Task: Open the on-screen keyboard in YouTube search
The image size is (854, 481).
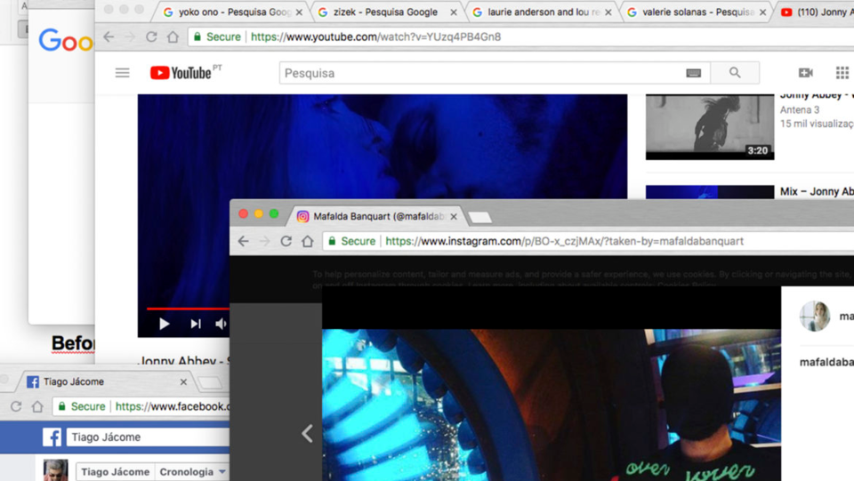Action: pyautogui.click(x=693, y=73)
